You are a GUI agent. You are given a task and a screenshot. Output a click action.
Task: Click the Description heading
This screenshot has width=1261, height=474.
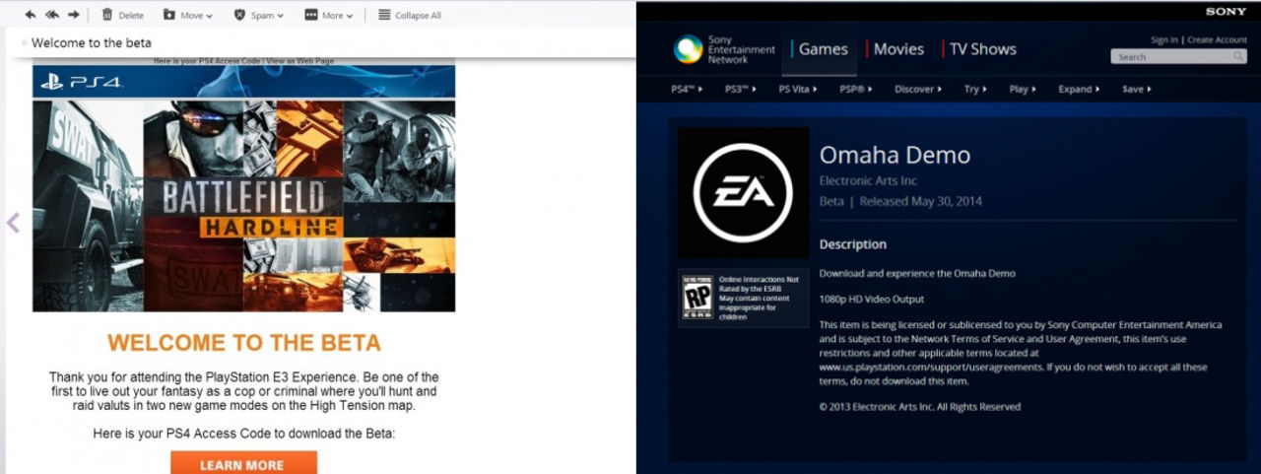(x=853, y=244)
